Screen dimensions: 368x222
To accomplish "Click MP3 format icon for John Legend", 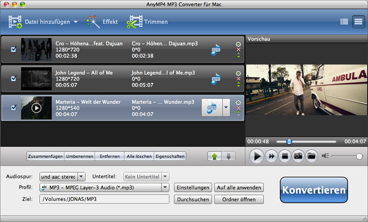I will pyautogui.click(x=215, y=78).
